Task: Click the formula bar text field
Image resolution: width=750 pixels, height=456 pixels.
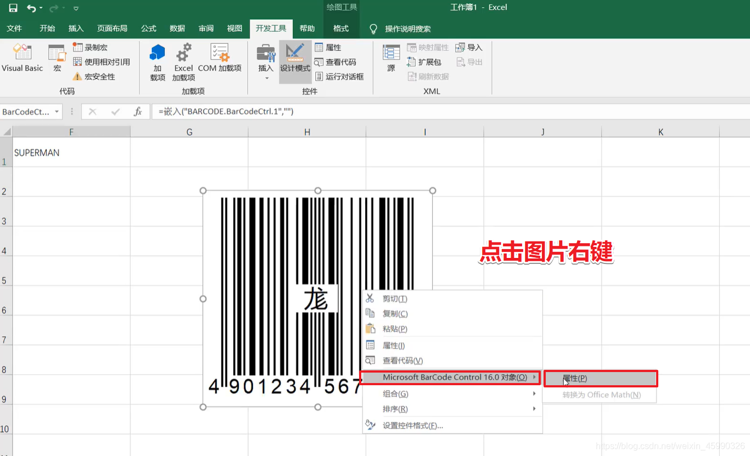Action: point(450,112)
